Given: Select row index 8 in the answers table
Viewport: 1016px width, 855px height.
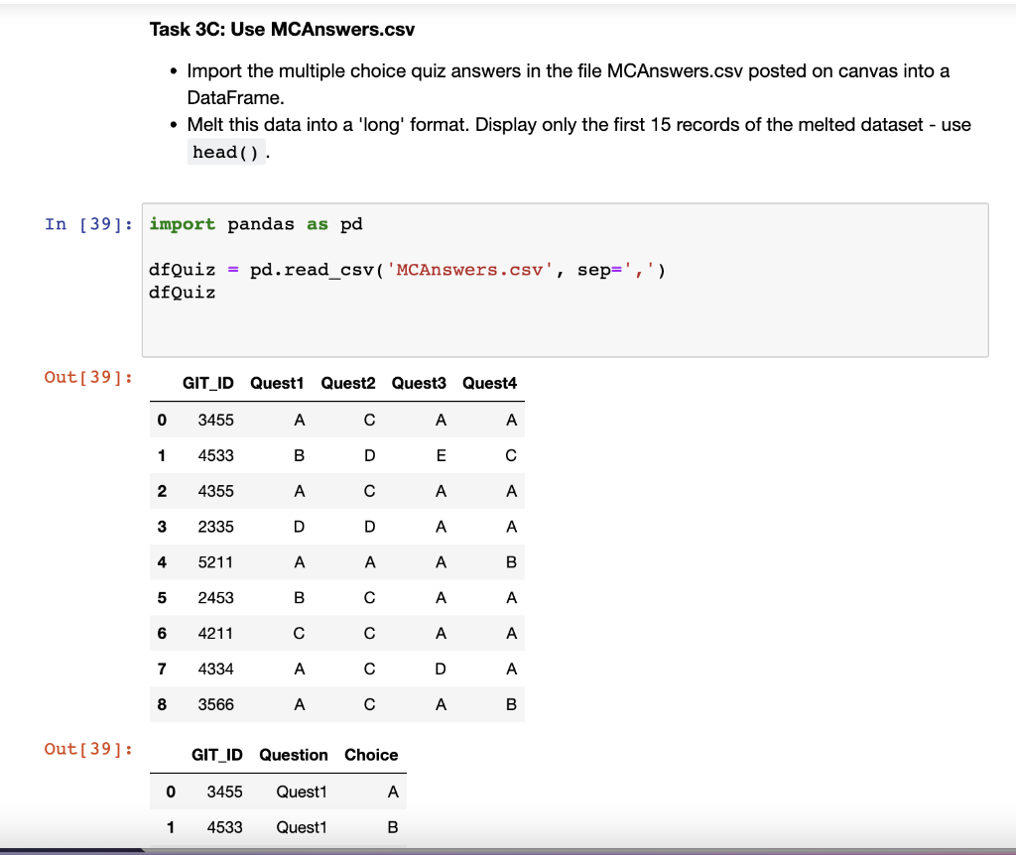Looking at the screenshot, I should (x=162, y=704).
